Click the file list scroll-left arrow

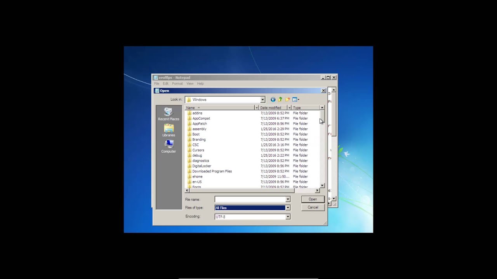(187, 190)
